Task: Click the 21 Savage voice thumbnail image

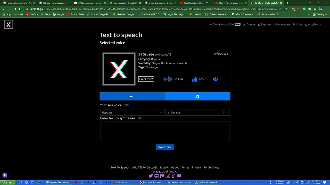Action: coord(119,69)
